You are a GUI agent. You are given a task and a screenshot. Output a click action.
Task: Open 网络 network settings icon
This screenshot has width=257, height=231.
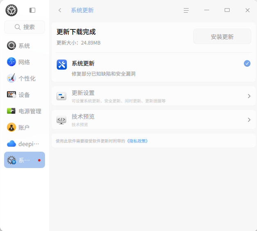point(11,62)
